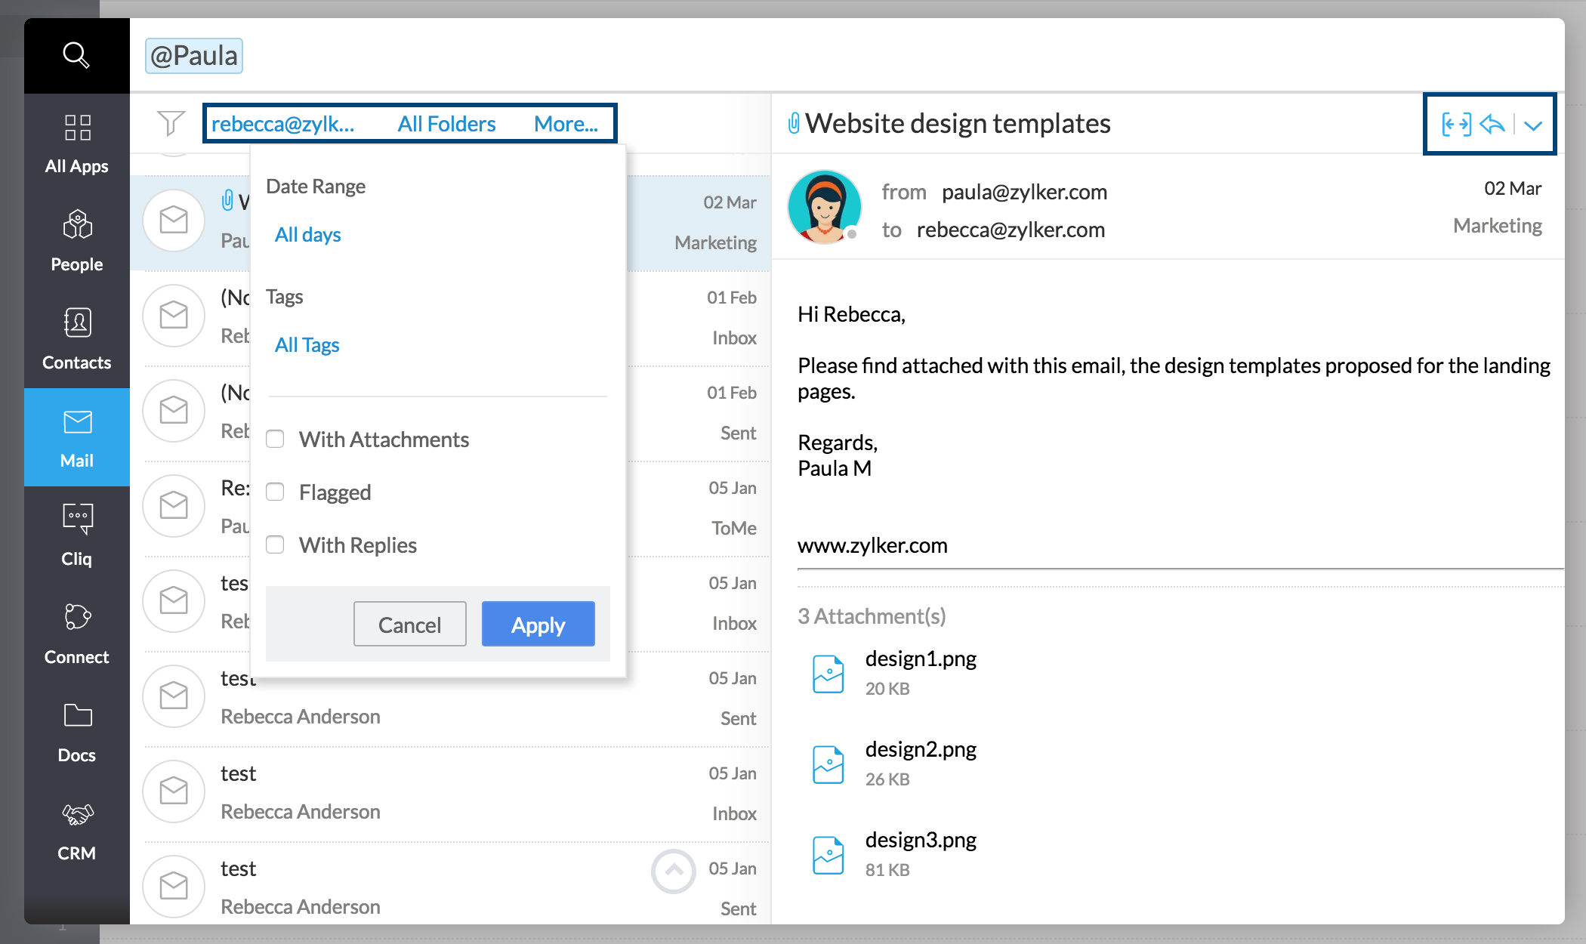Check the Flagged filter option
The image size is (1586, 944).
(276, 492)
